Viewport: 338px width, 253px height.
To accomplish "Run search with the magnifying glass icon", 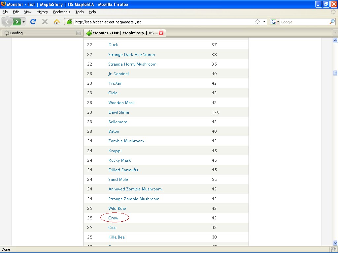I will point(332,22).
